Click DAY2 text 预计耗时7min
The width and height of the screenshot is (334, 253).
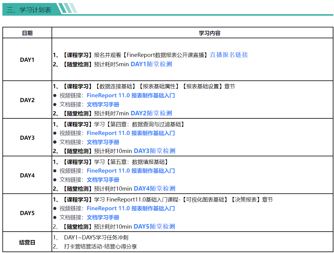pos(111,114)
